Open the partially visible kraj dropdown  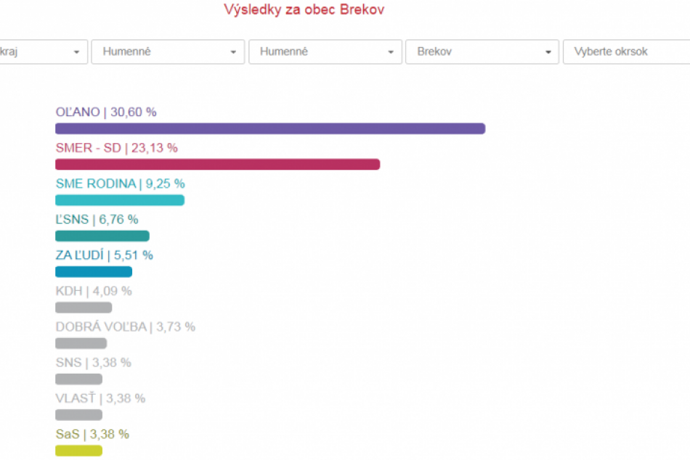coord(42,52)
